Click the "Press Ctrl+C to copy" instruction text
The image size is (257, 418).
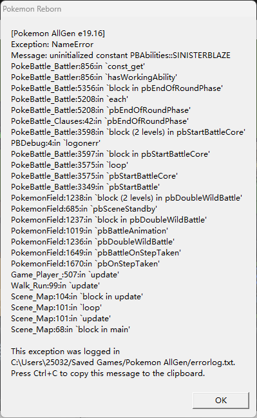point(108,373)
